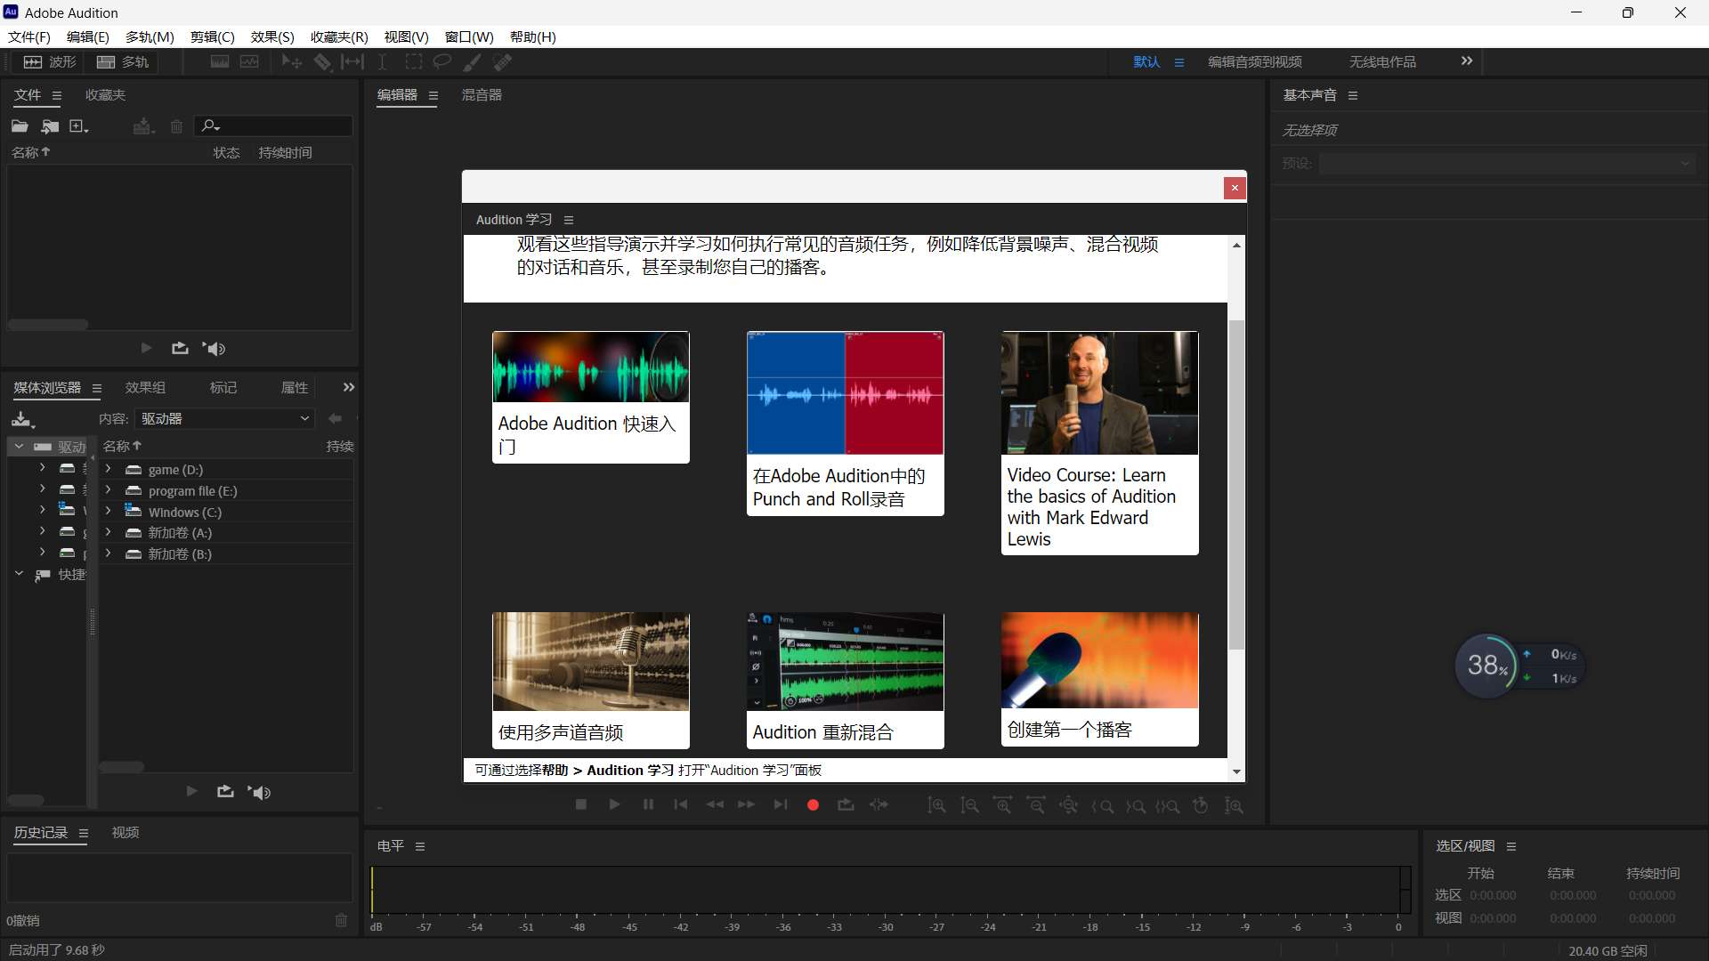Image resolution: width=1709 pixels, height=961 pixels.
Task: Click media browser horizontal scrollbar
Action: tap(122, 766)
